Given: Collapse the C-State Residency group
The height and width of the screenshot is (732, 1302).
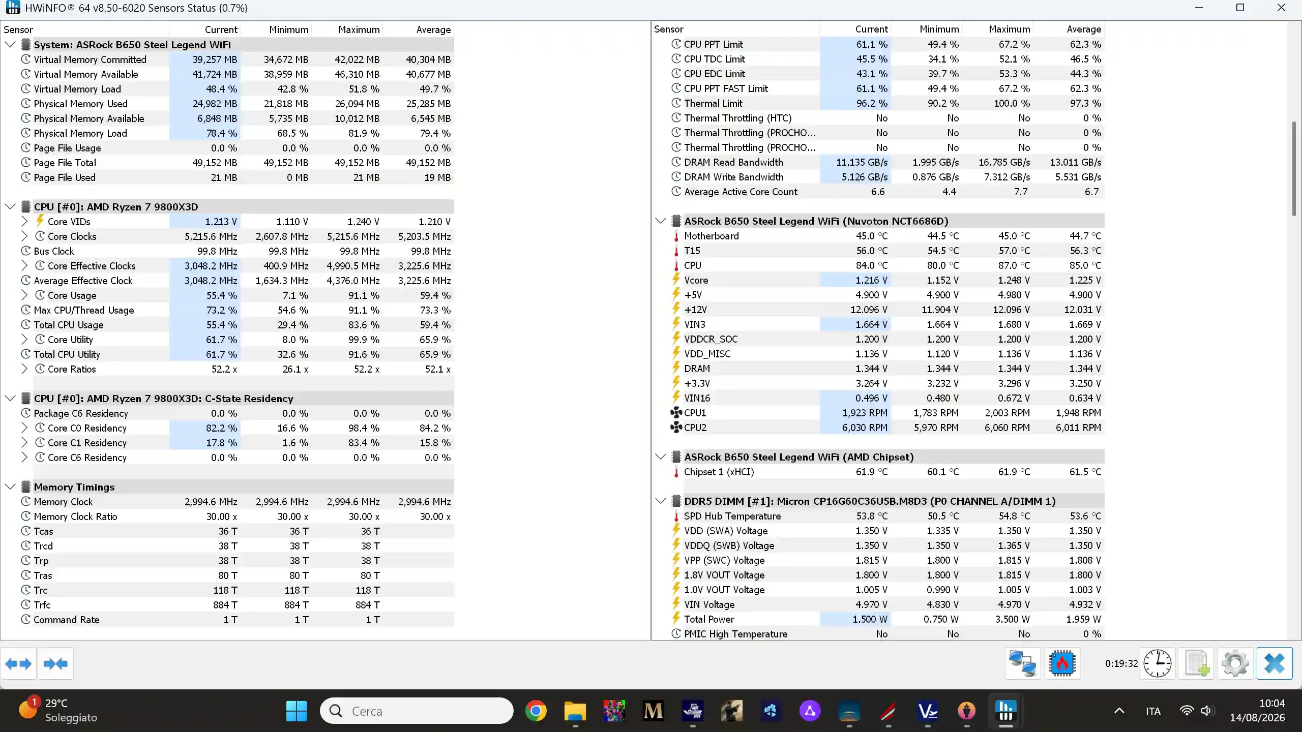Looking at the screenshot, I should click(x=10, y=399).
